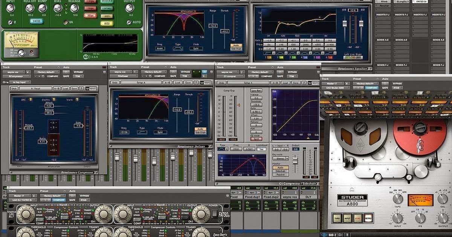Click Save in the RCompressor toolbar
Screen dimensions: 452x237
click(74, 89)
